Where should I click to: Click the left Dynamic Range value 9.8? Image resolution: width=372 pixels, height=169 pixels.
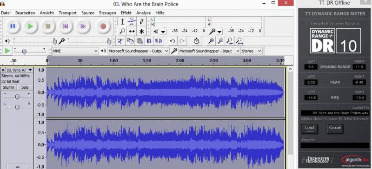tap(311, 67)
